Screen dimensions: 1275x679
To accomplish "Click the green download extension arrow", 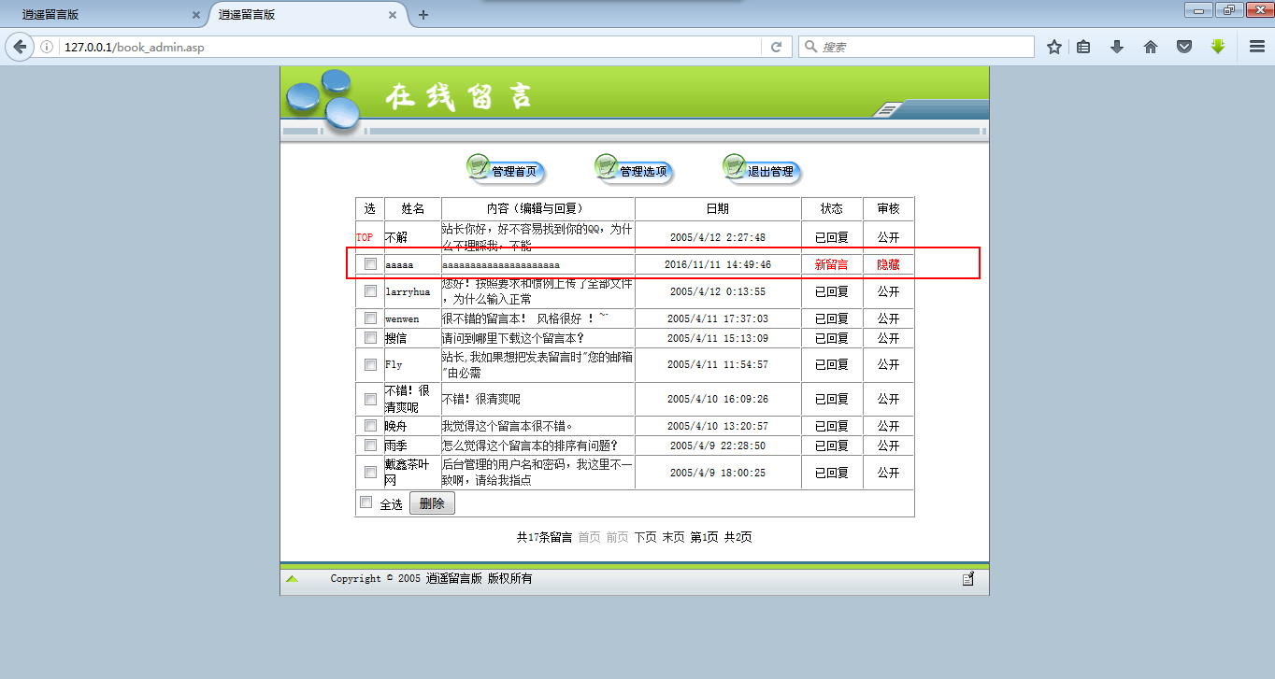I will [x=1217, y=46].
